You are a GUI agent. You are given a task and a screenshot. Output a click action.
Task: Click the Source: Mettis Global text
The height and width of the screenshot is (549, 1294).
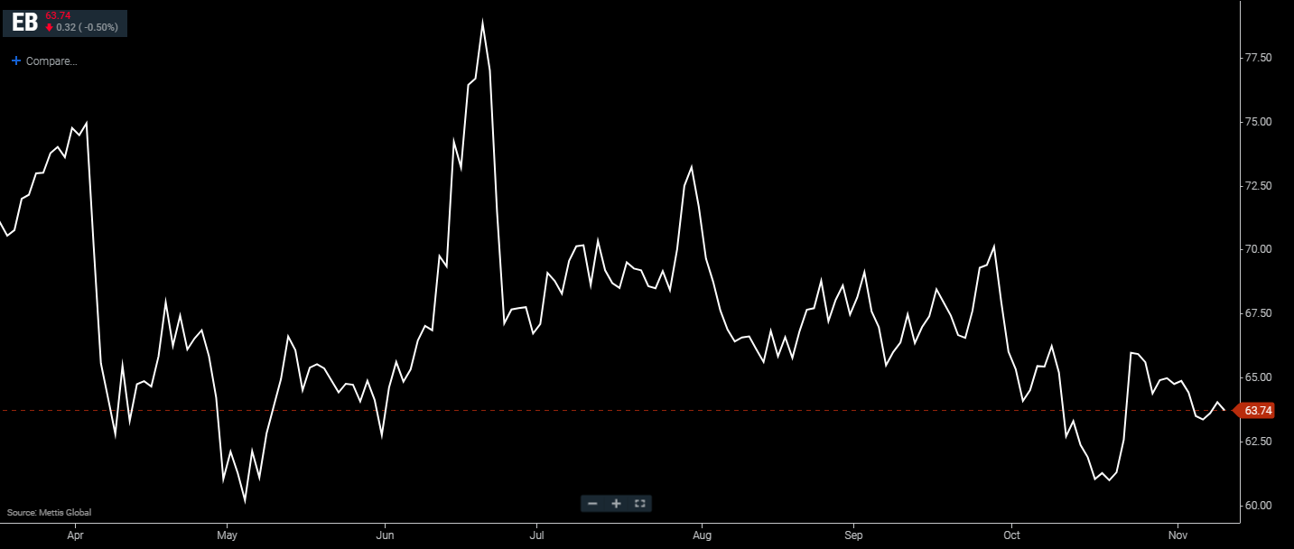pos(49,513)
